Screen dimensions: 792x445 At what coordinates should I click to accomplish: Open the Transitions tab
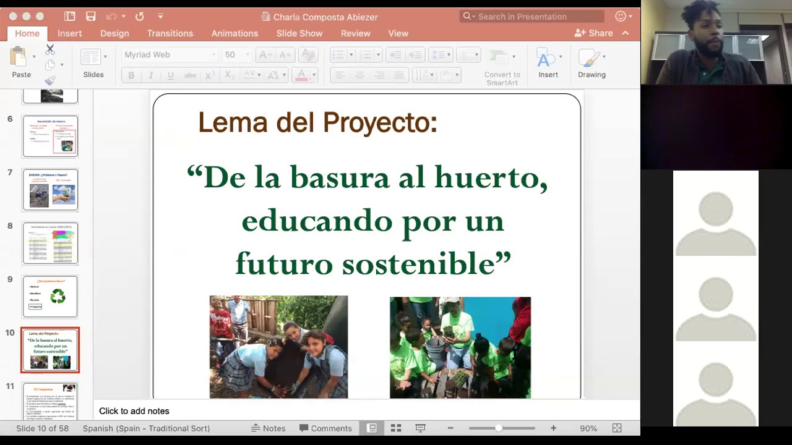(170, 33)
